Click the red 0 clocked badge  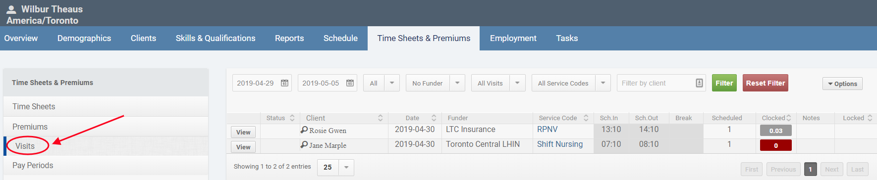776,145
